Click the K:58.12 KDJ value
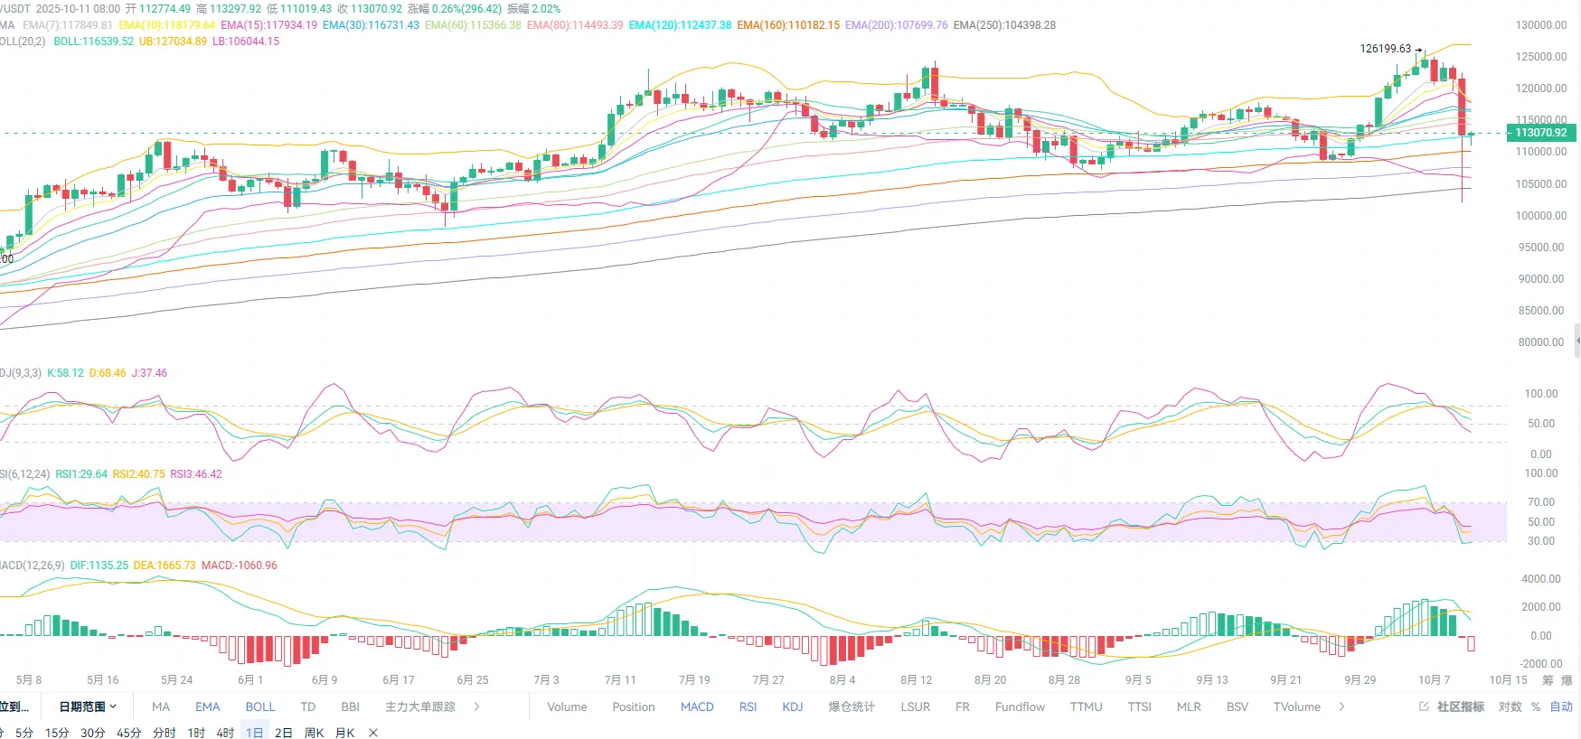The height and width of the screenshot is (739, 1581). point(65,373)
